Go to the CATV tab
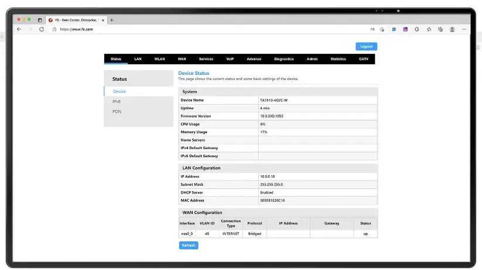This screenshot has height=270, width=482. [364, 59]
